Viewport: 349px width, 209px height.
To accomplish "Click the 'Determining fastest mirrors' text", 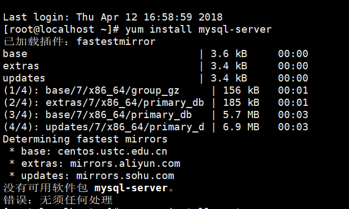I will pyautogui.click(x=85, y=139).
